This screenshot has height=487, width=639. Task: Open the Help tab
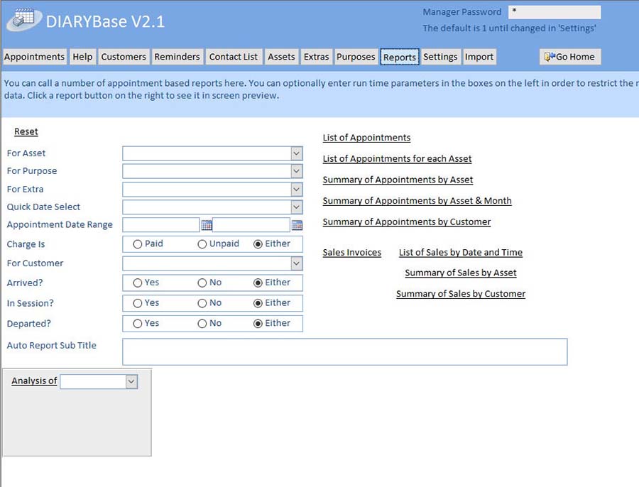(x=83, y=57)
